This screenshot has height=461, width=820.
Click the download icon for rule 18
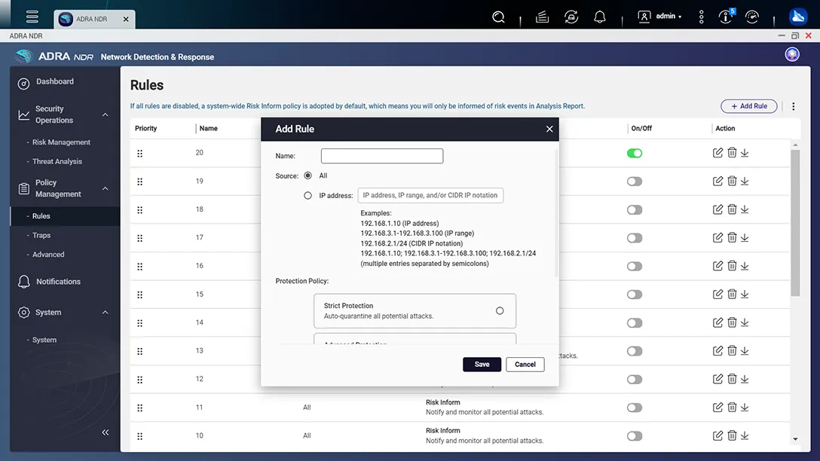click(x=745, y=209)
